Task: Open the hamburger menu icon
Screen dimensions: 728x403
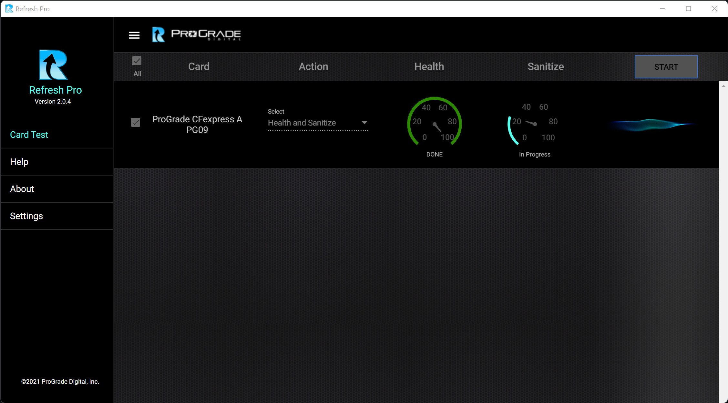Action: (x=134, y=35)
